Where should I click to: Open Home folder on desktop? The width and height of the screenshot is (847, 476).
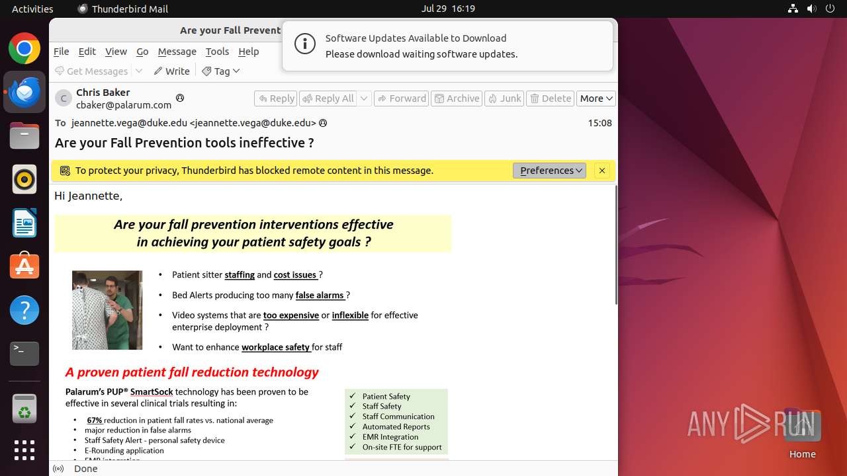(802, 434)
